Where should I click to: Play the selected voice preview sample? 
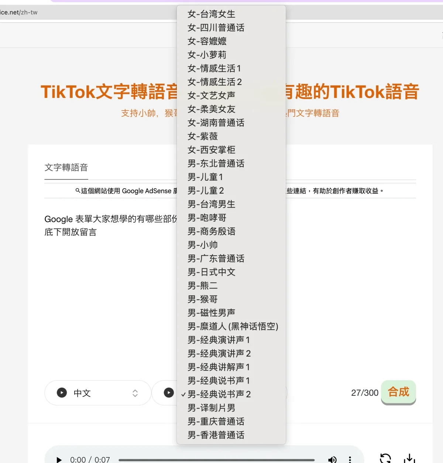(x=169, y=392)
